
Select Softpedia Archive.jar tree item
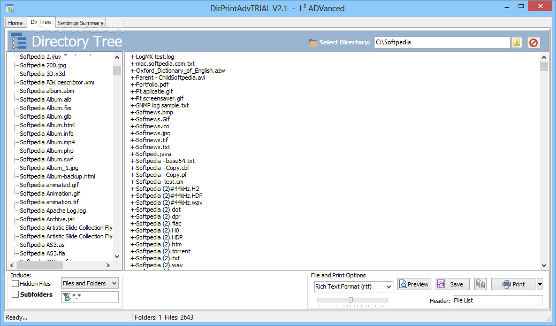click(x=47, y=219)
